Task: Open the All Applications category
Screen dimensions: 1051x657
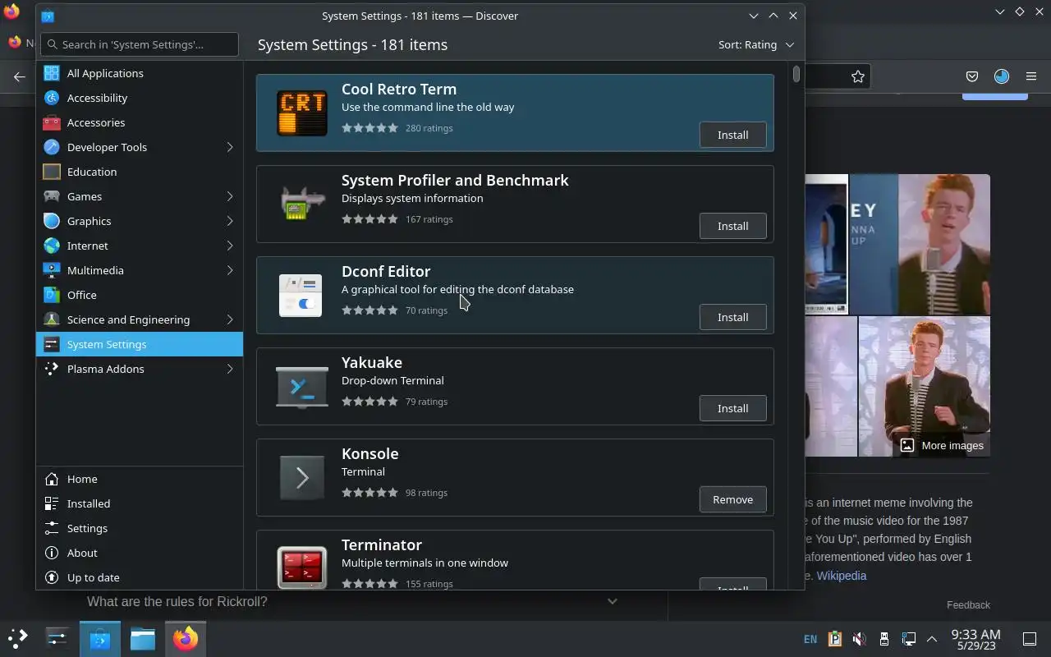Action: (x=140, y=73)
